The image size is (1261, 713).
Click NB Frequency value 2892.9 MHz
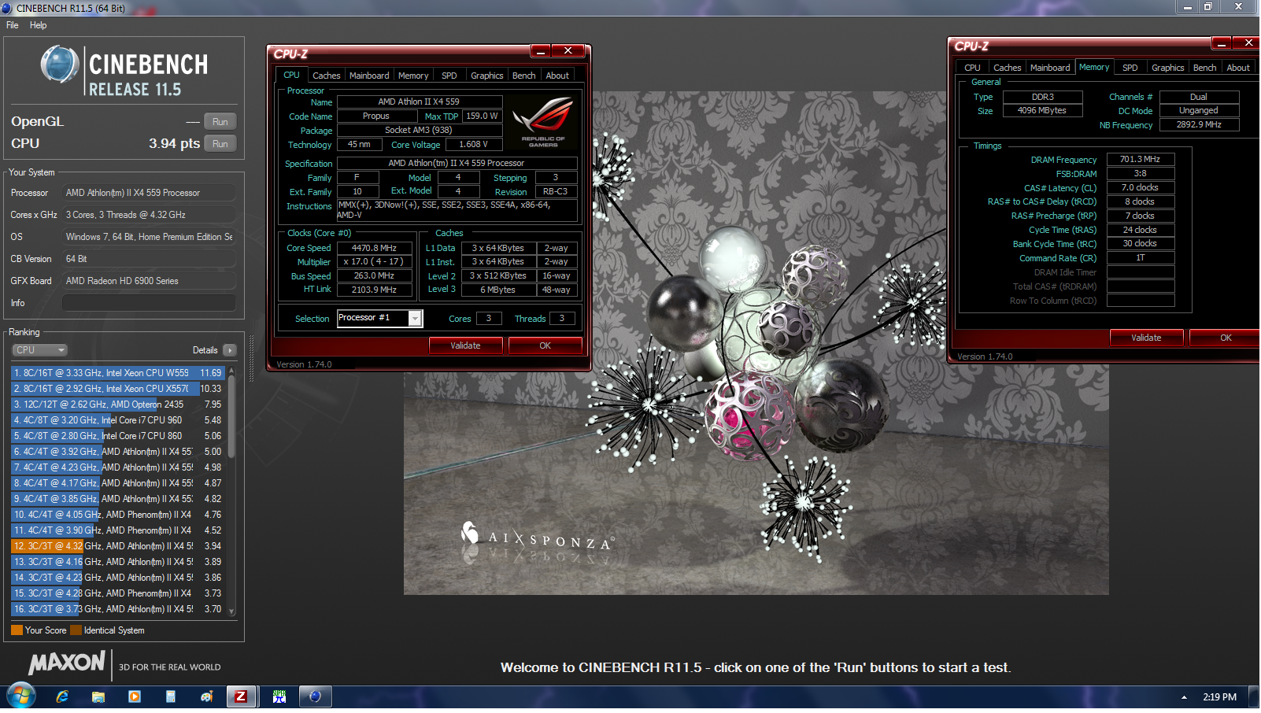pos(1199,124)
